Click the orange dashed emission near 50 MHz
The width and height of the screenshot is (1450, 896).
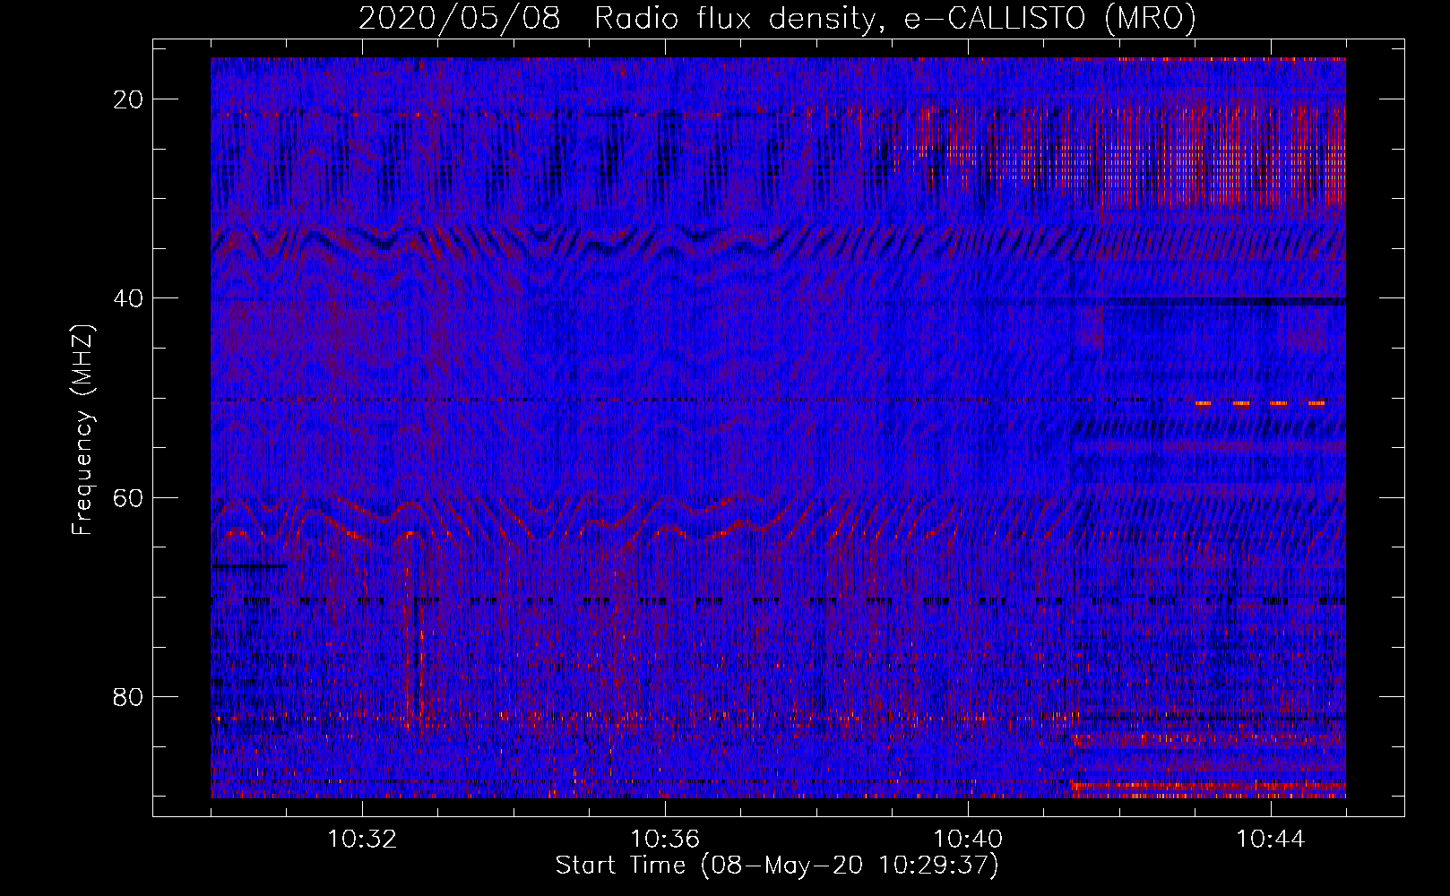[1259, 403]
